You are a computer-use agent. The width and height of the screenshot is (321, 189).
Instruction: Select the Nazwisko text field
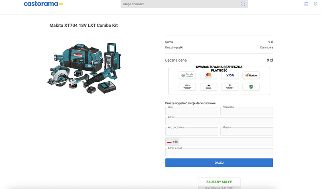[x=246, y=111]
